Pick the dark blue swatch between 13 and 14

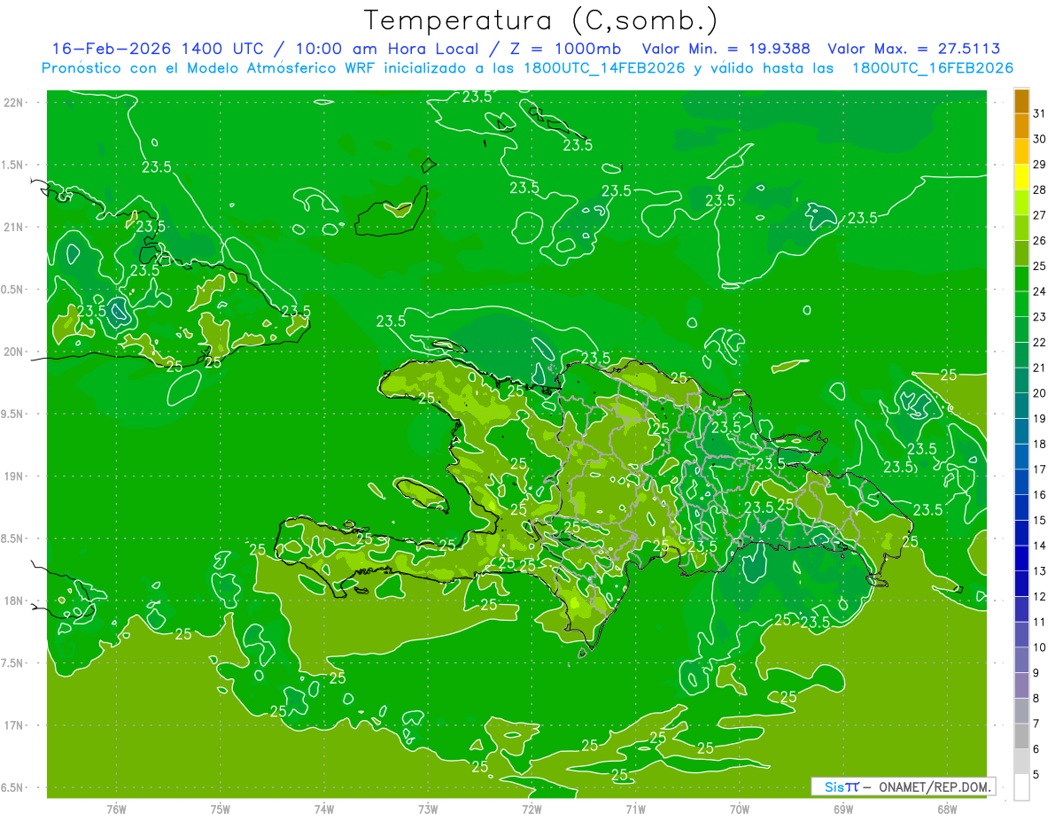point(1021,559)
